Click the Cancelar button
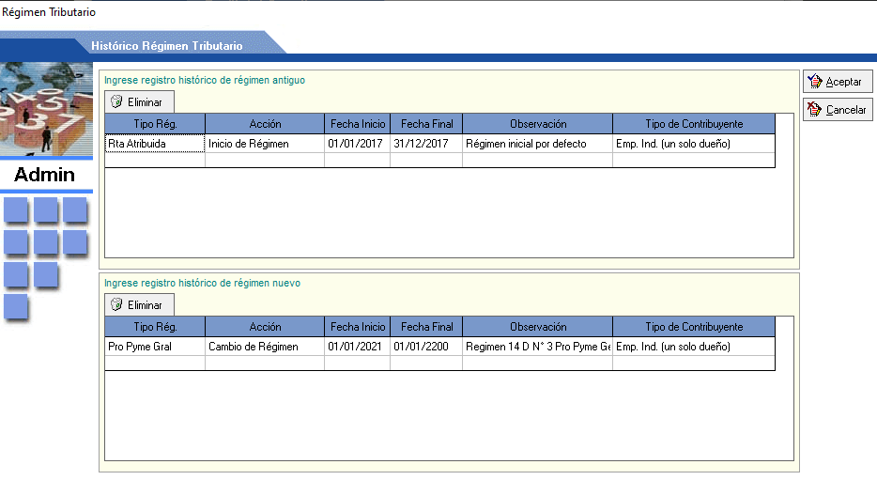 tap(838, 110)
